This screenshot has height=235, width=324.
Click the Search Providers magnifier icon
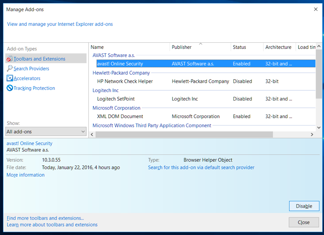[x=9, y=68]
